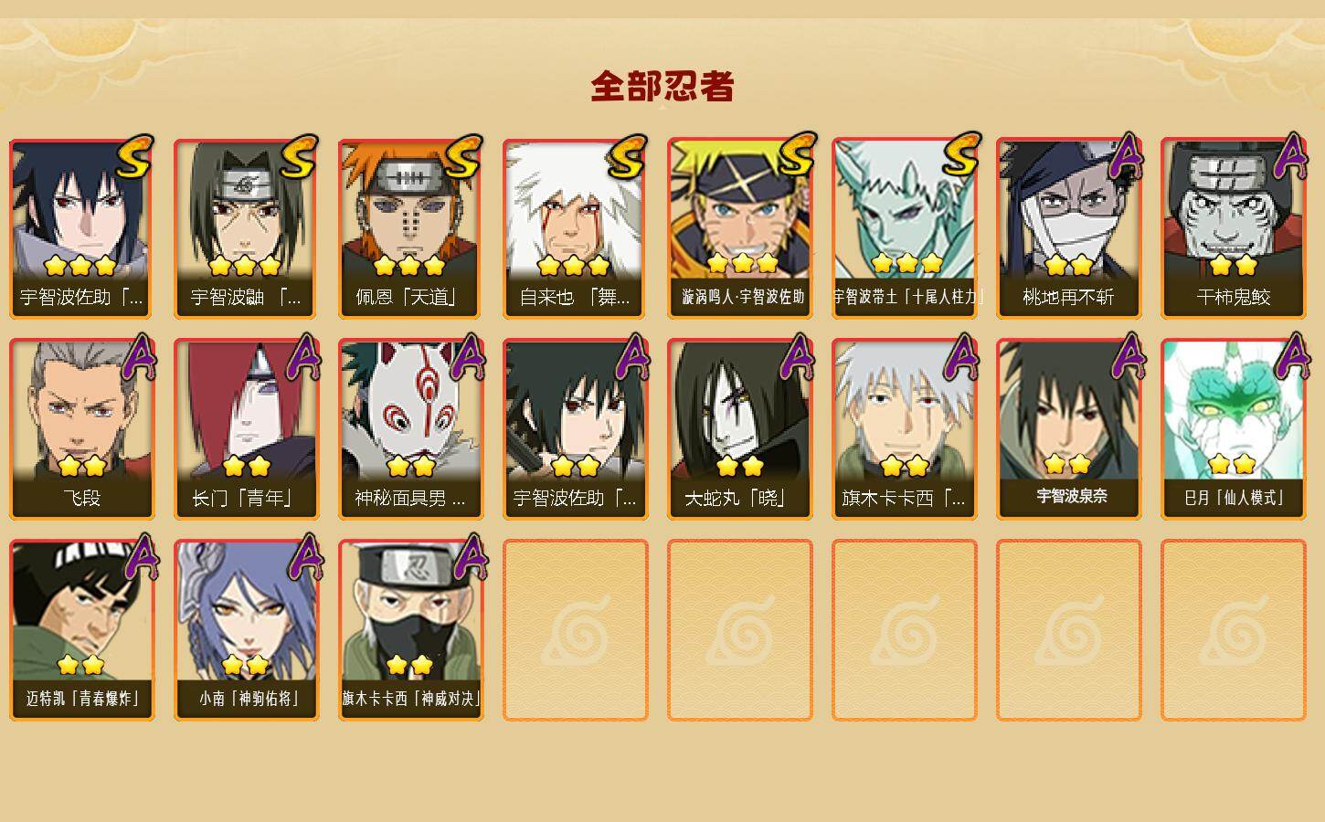Choose the 桃地再不斩 ninja card
The image size is (1325, 822).
tap(1069, 228)
